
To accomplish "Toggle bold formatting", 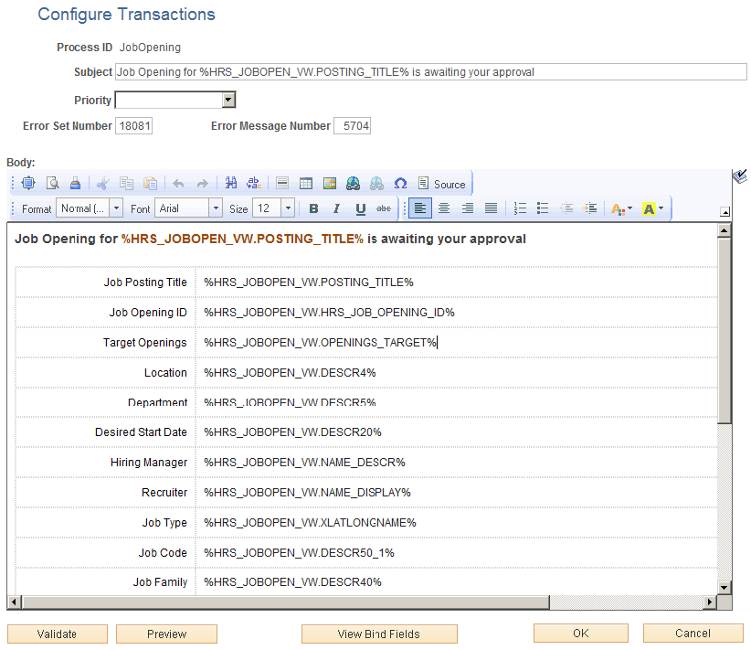I will (x=313, y=208).
